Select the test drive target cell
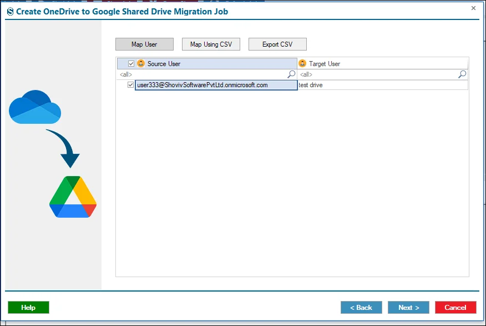Screen dimensions: 486x326 [x=382, y=85]
